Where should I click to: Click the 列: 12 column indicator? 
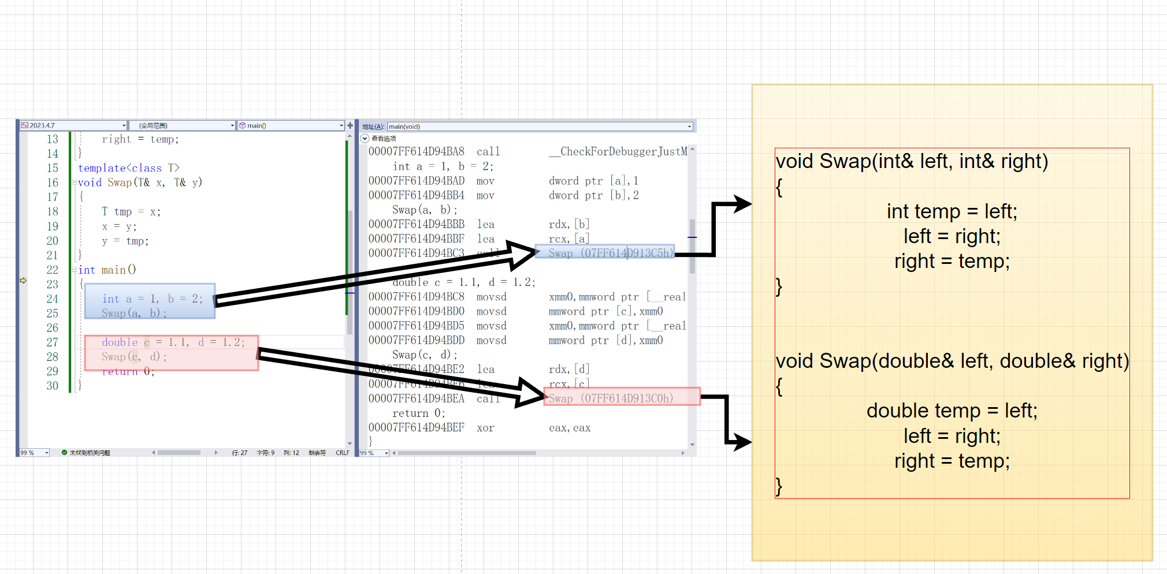click(291, 453)
